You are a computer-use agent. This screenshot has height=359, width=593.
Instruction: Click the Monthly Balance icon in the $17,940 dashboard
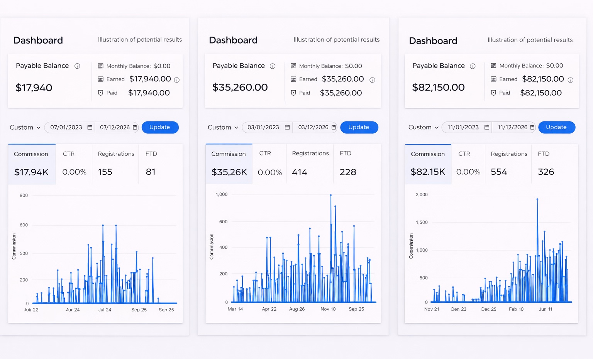tap(100, 66)
